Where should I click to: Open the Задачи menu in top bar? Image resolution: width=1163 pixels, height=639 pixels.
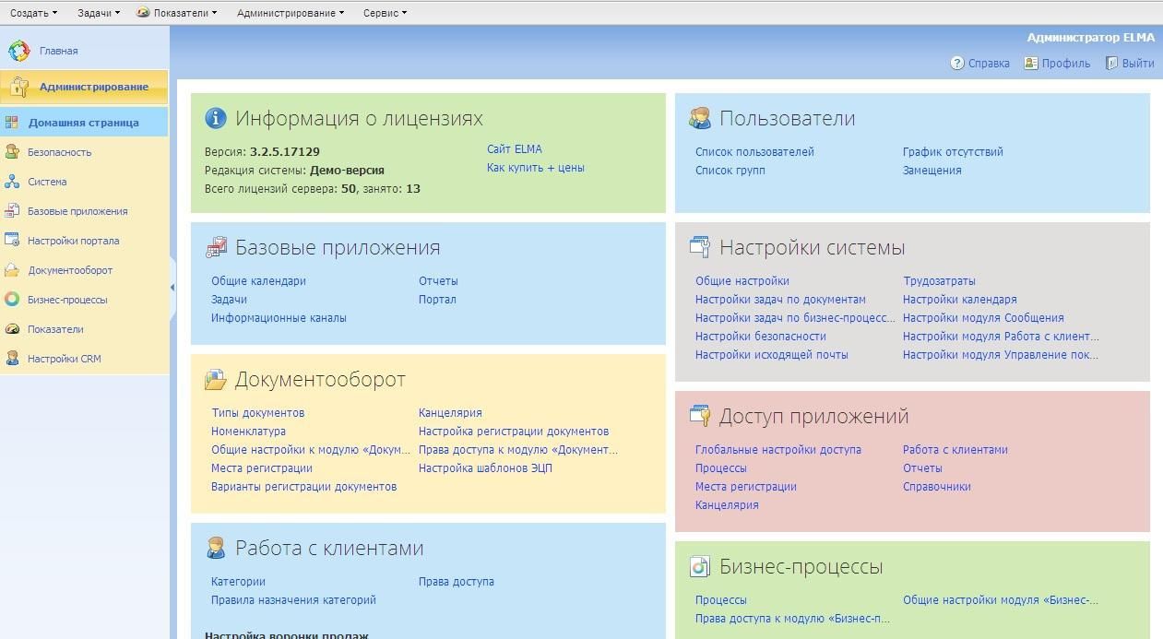98,13
